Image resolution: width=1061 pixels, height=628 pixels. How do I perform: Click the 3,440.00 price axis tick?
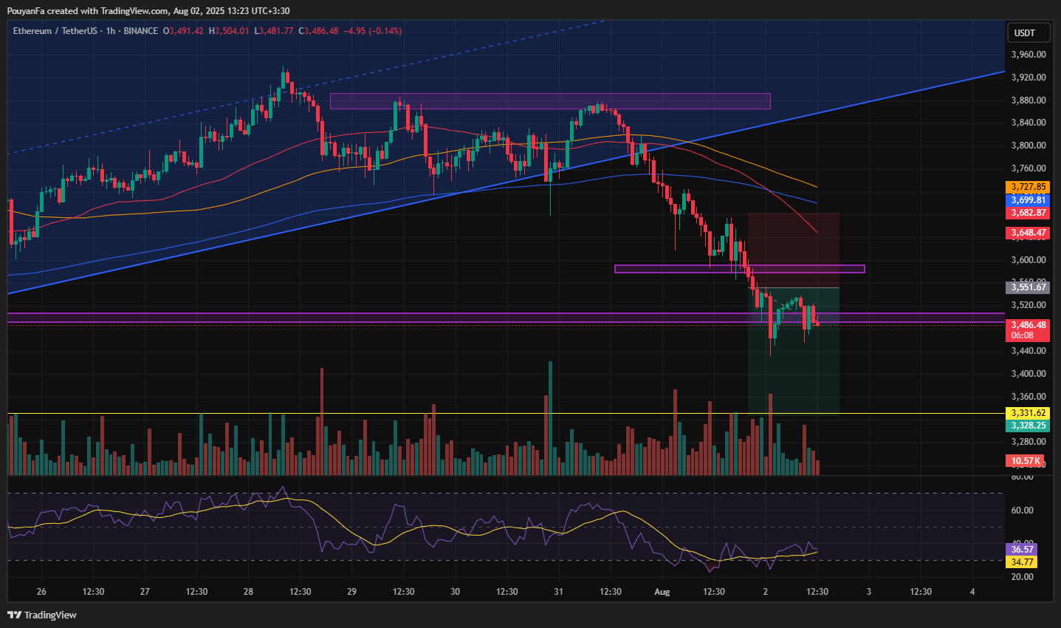pyautogui.click(x=1029, y=351)
